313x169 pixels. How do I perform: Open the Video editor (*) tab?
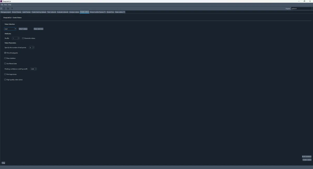pos(120,12)
